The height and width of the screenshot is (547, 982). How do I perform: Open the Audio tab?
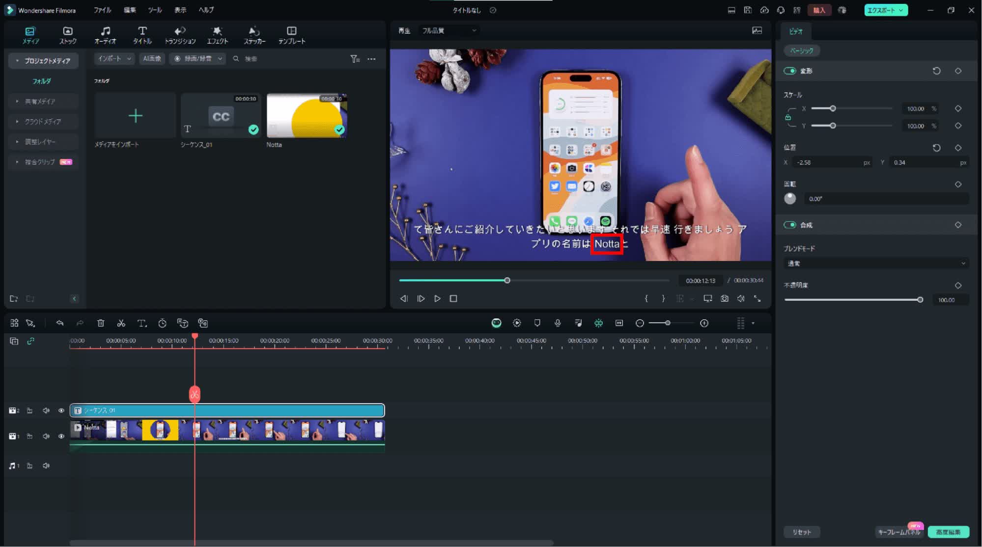(x=105, y=35)
